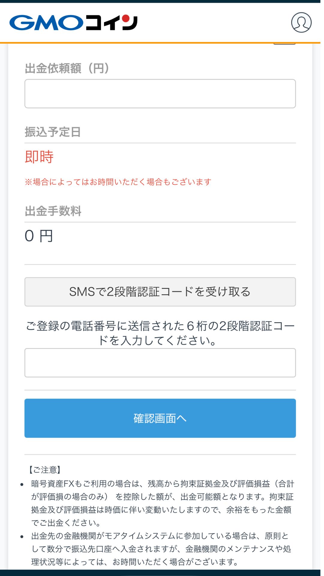Image resolution: width=324 pixels, height=576 pixels.
Task: Click the red caution note under 即時
Action: (x=119, y=181)
